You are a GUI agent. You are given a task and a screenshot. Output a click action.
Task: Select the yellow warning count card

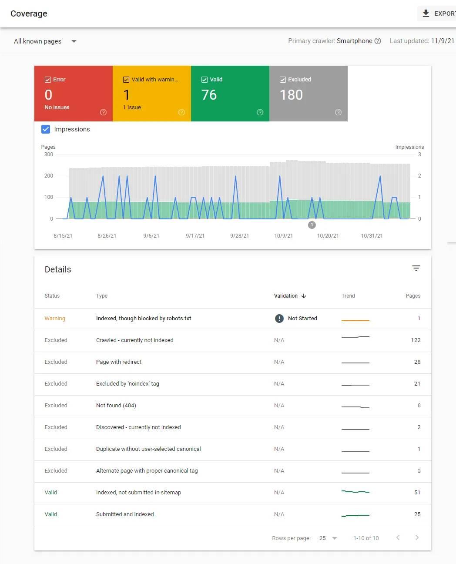(x=152, y=94)
